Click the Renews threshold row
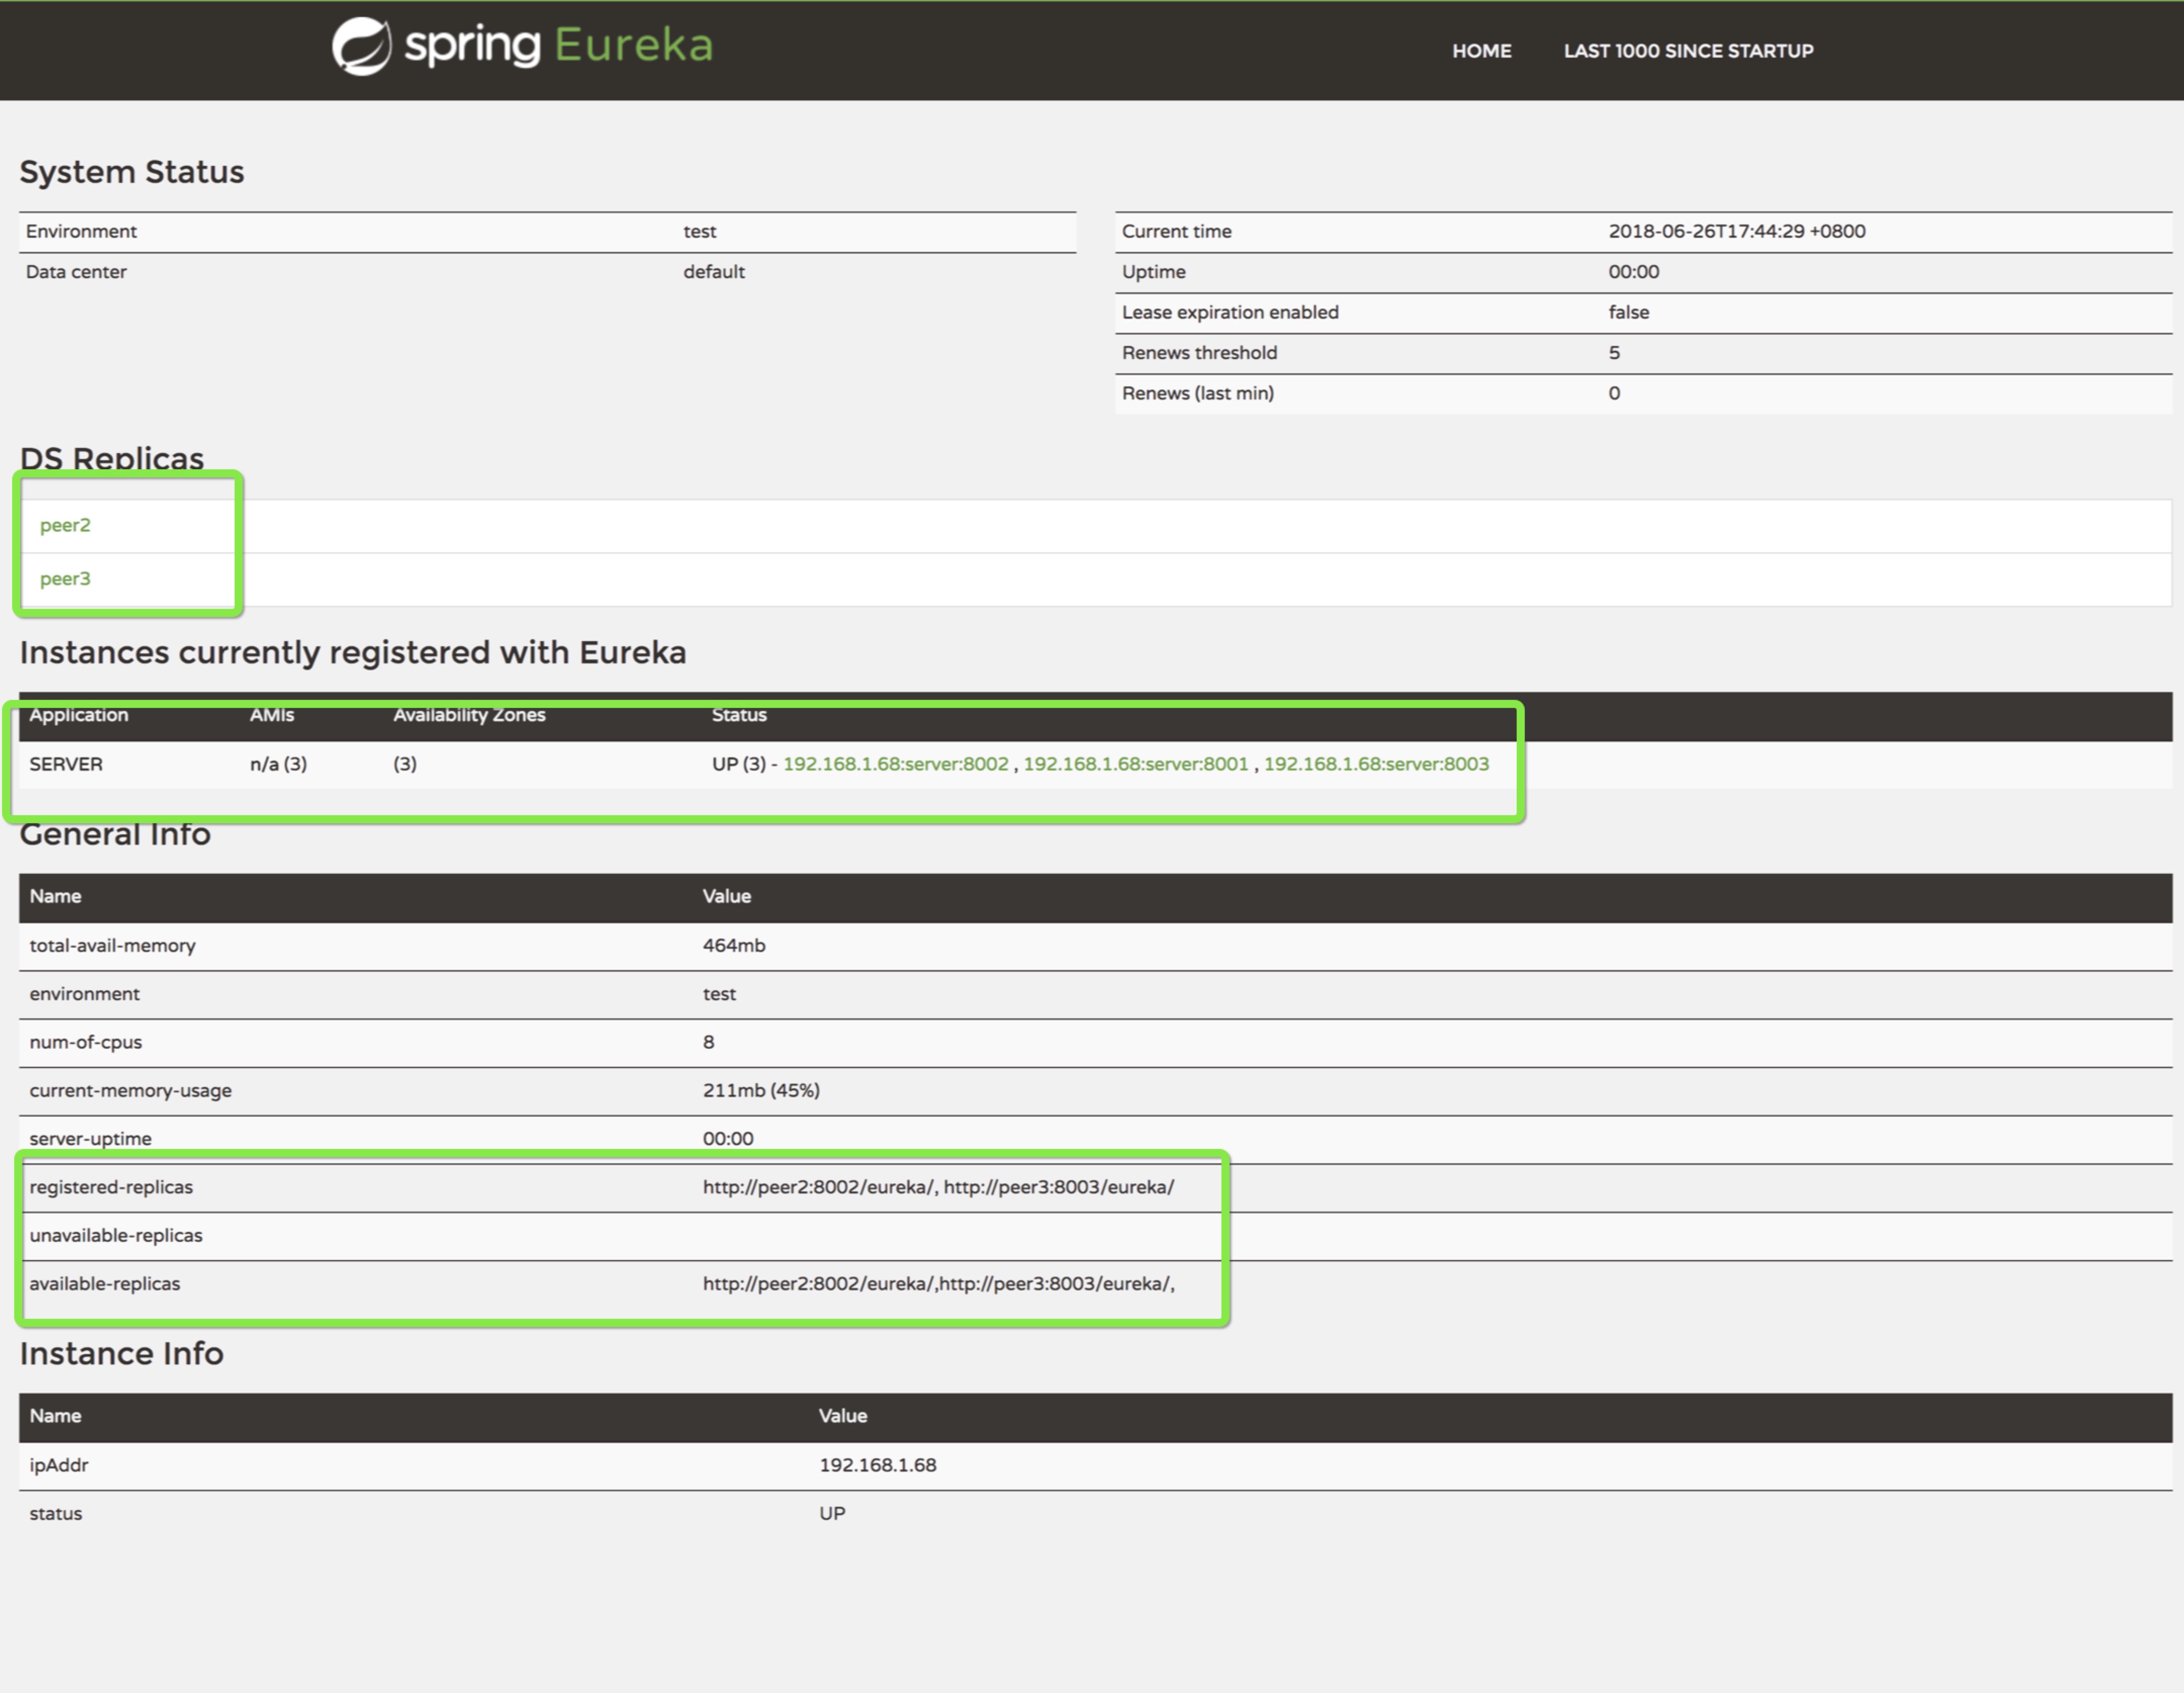This screenshot has height=1693, width=2184. click(1199, 353)
